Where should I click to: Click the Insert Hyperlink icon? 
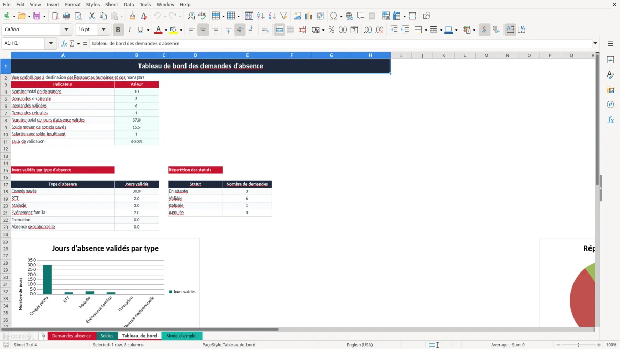coord(349,16)
